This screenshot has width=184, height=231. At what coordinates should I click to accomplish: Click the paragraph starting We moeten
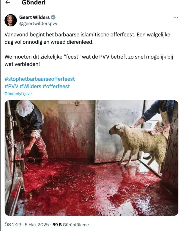(x=89, y=60)
